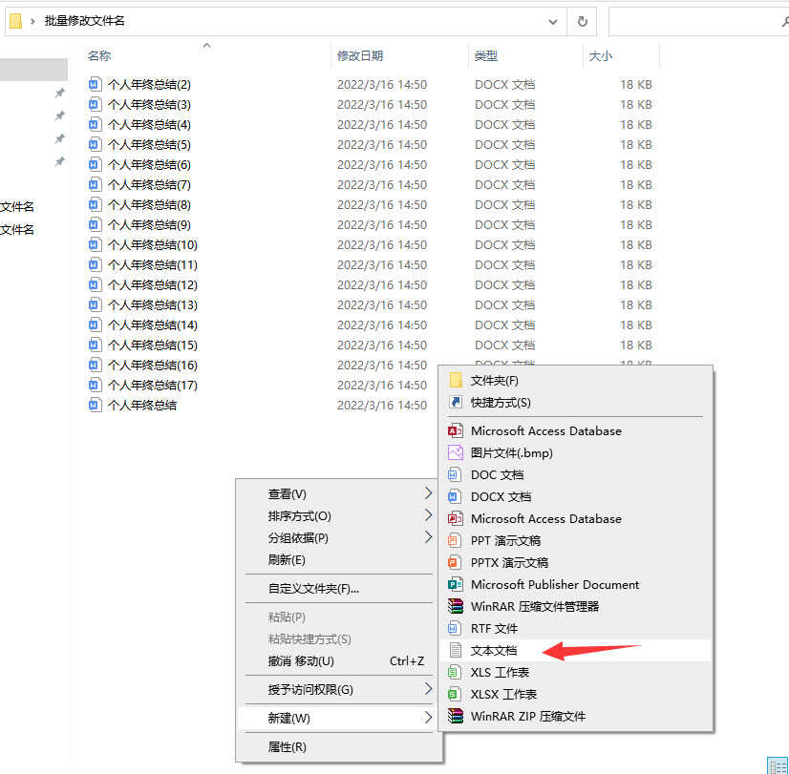Select 自定义文件夹(F)... menu entry
789x774 pixels.
click(313, 588)
